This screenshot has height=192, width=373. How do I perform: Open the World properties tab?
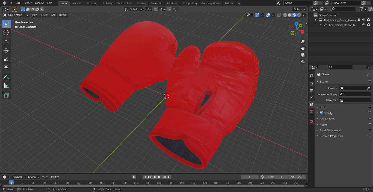[x=311, y=111]
